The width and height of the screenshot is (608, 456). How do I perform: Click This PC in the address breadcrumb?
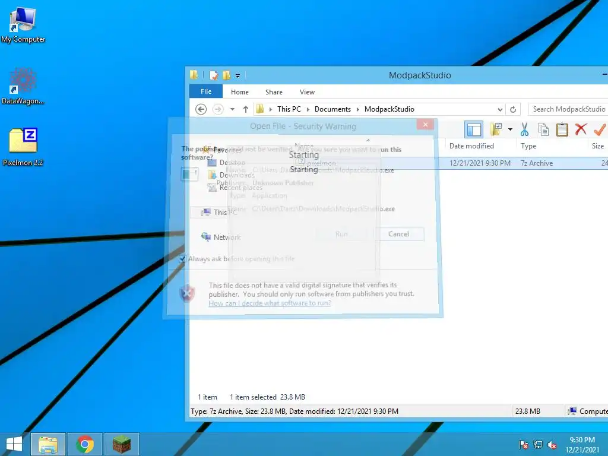click(289, 109)
